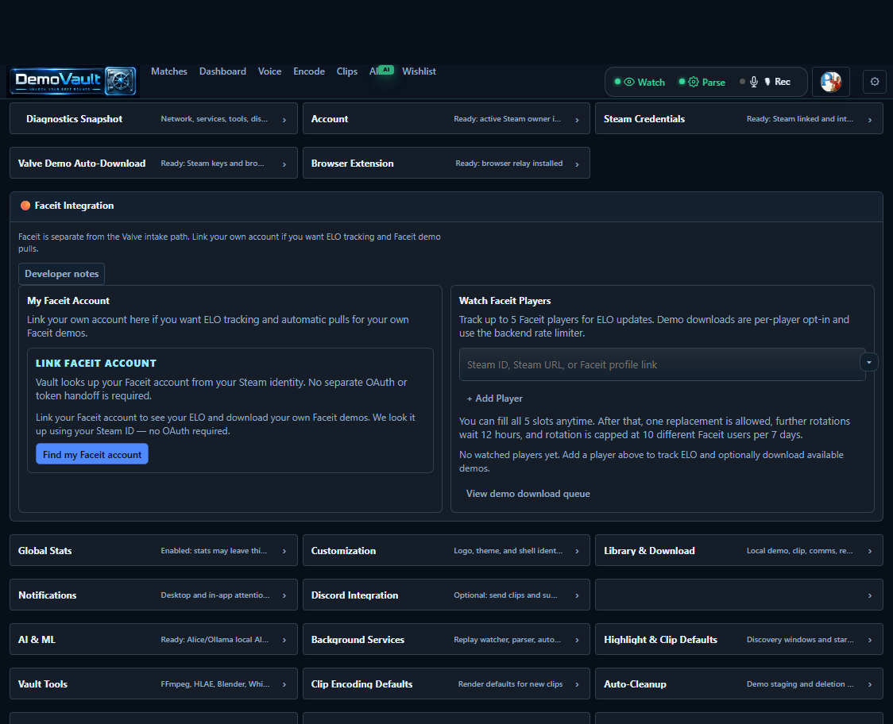
Task: Click the DemoVault logo
Action: 73,81
